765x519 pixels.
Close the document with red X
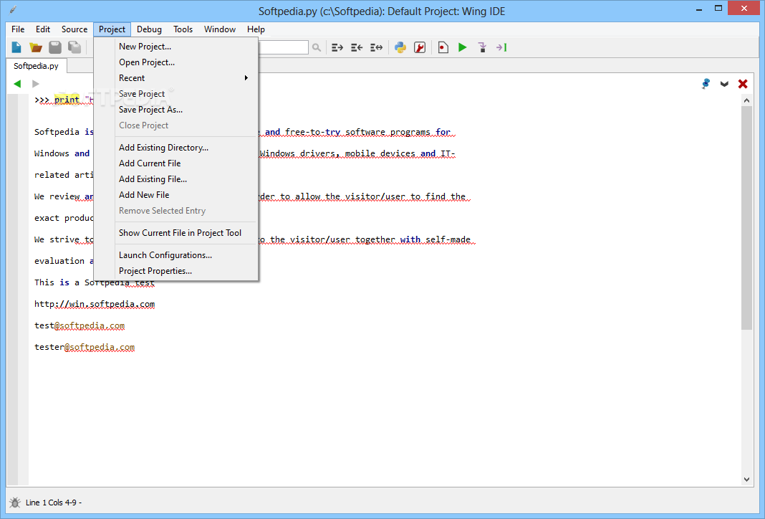(743, 84)
